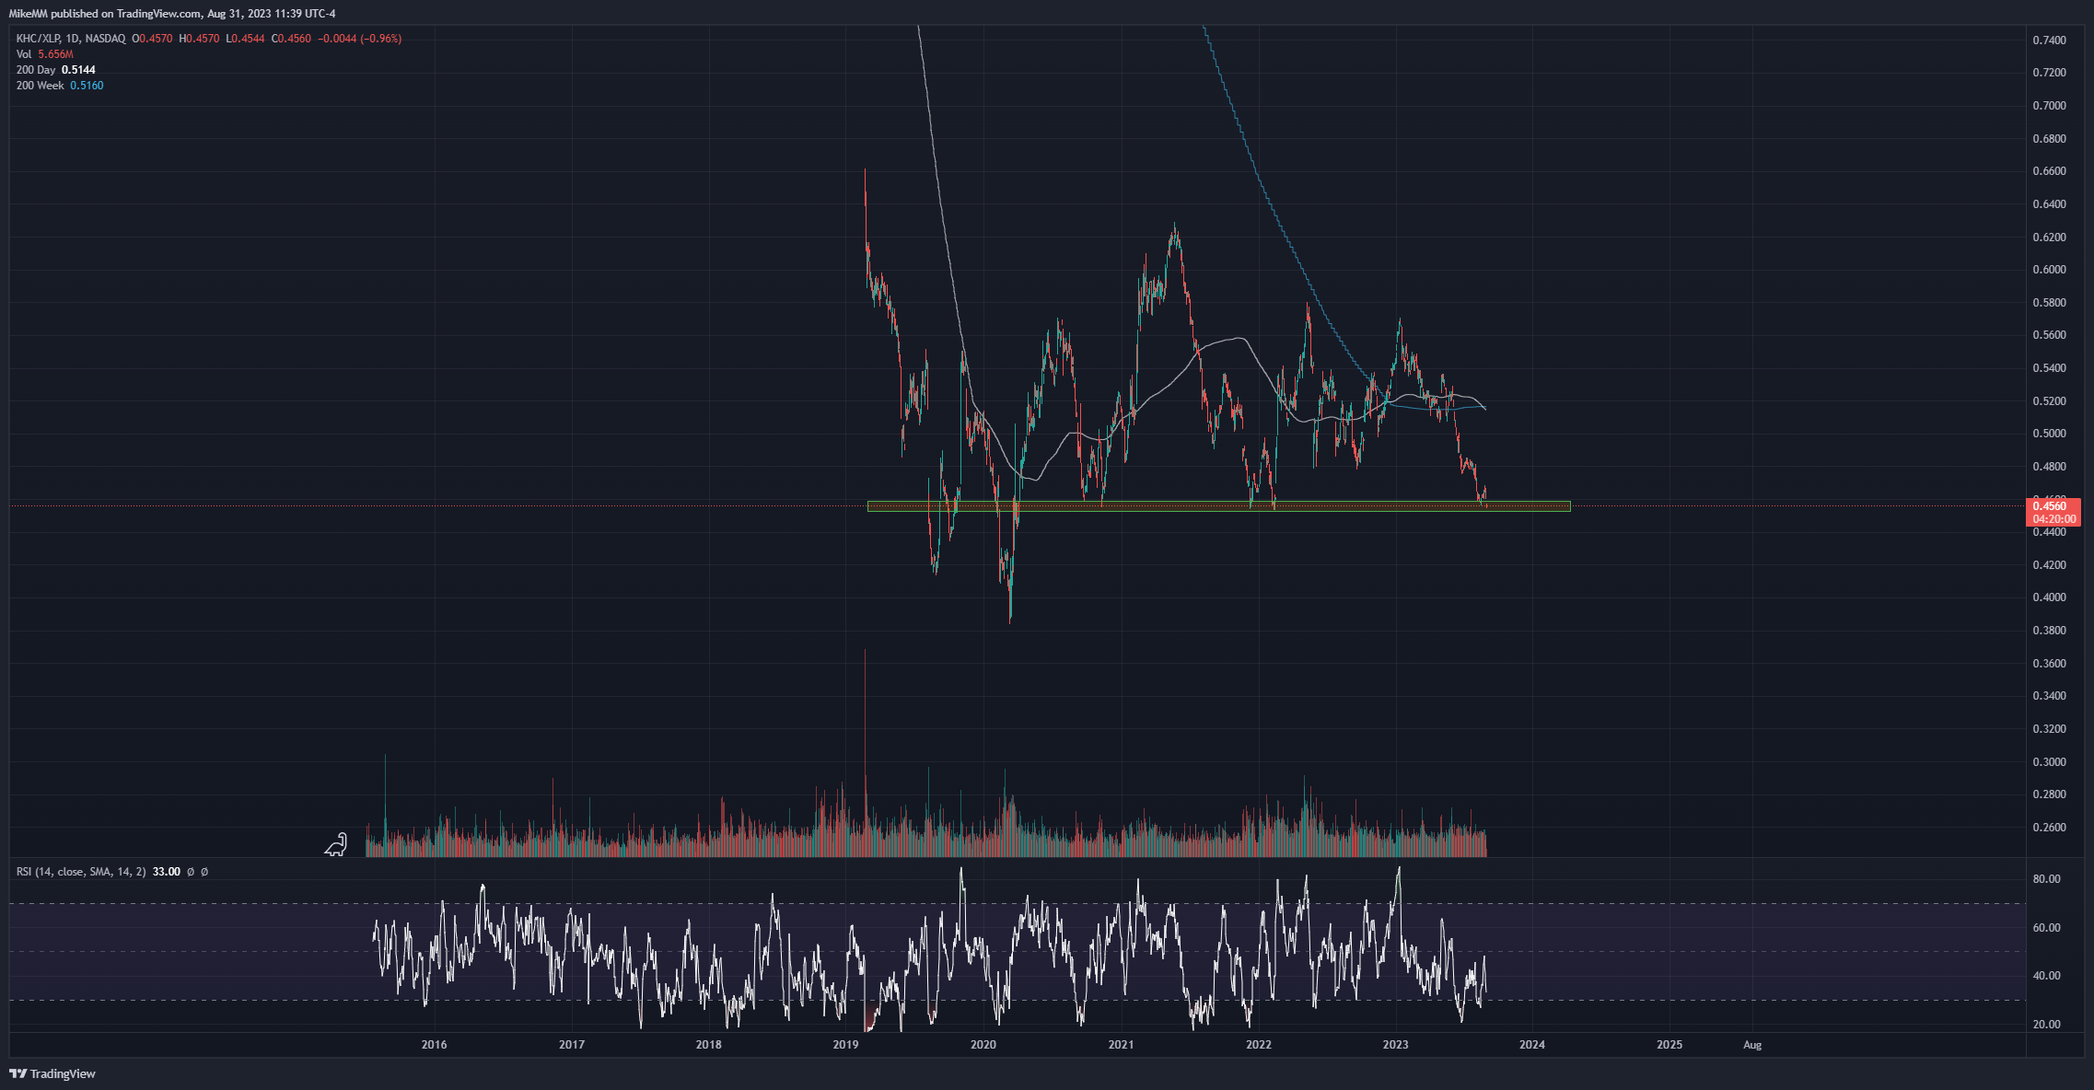Select the green support zone rectangle

coord(1218,506)
